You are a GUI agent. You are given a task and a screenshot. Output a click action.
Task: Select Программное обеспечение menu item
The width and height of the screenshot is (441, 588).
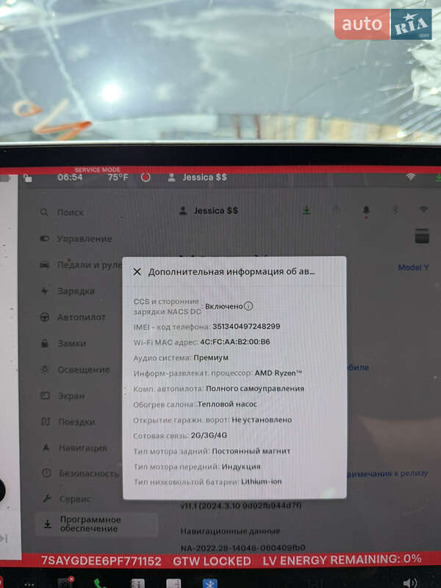click(96, 524)
